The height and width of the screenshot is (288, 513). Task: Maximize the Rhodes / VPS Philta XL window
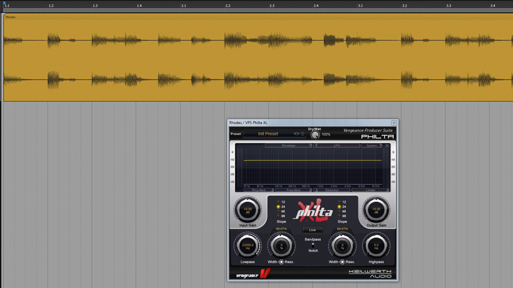click(x=394, y=123)
